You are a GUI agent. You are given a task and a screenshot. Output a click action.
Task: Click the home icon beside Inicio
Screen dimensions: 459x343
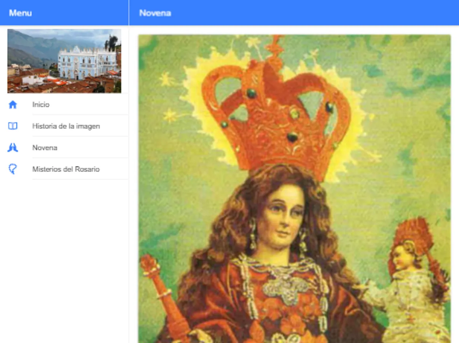tap(13, 104)
